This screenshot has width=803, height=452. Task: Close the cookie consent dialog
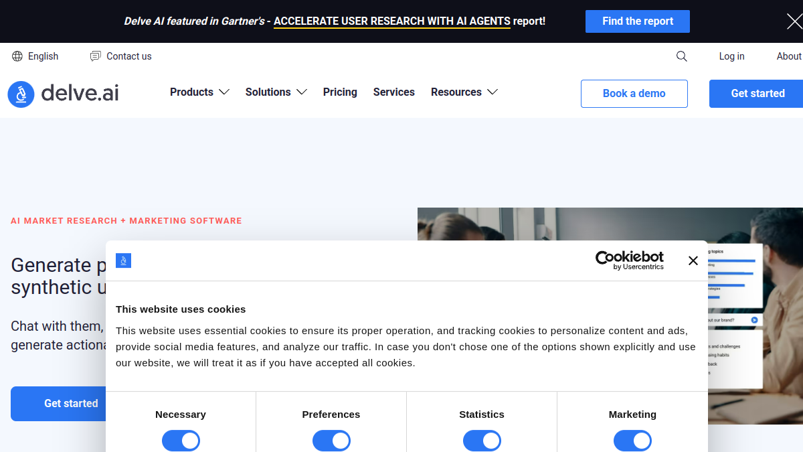coord(693,260)
